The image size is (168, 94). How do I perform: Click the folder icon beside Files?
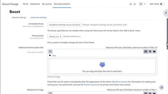click(x=50, y=55)
